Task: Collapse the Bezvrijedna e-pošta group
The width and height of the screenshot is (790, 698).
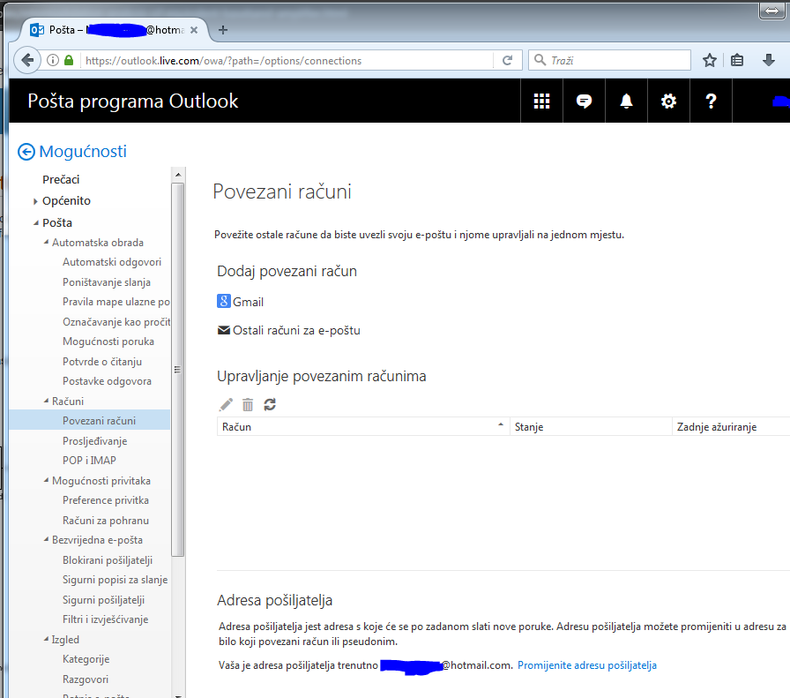Action: [47, 540]
